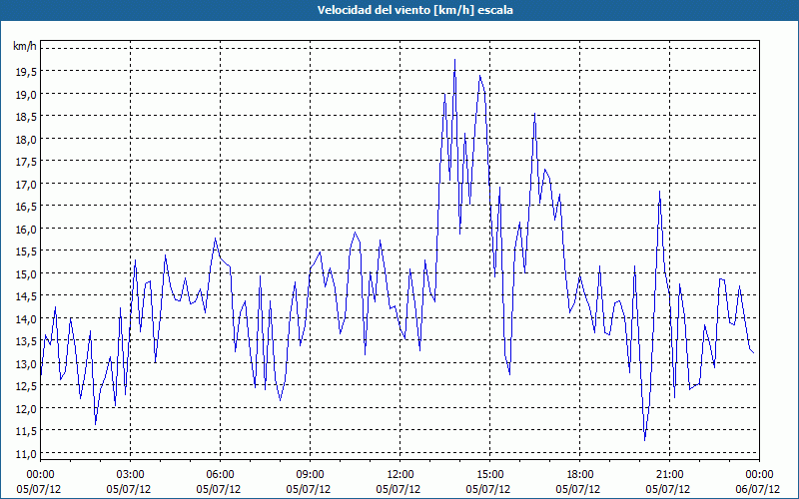799x499 pixels.
Task: Pick the 17,0 axis tick label
Action: pos(27,185)
